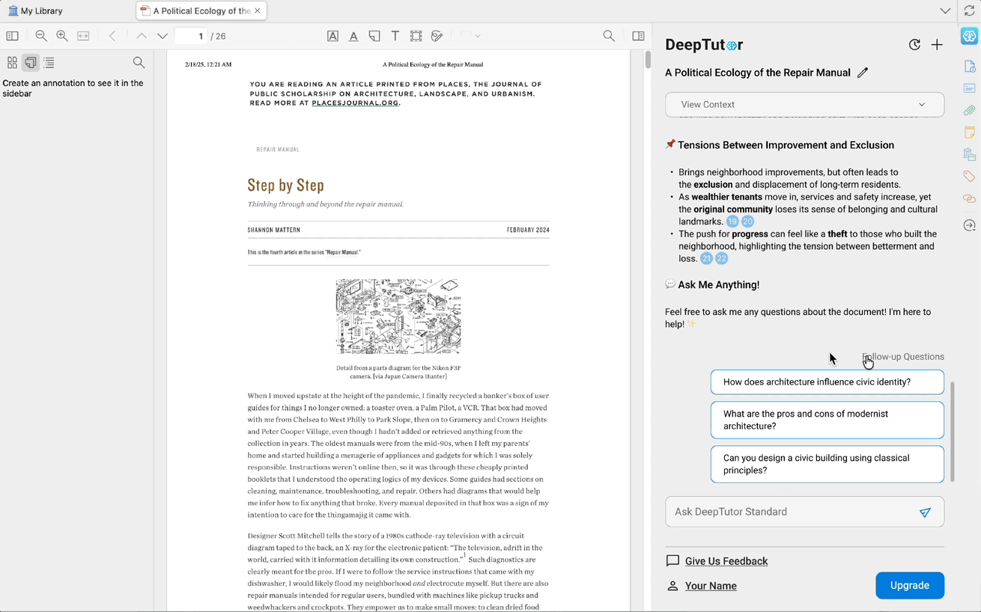
Task: Jump to Libraries and Collections section
Action: point(970,155)
